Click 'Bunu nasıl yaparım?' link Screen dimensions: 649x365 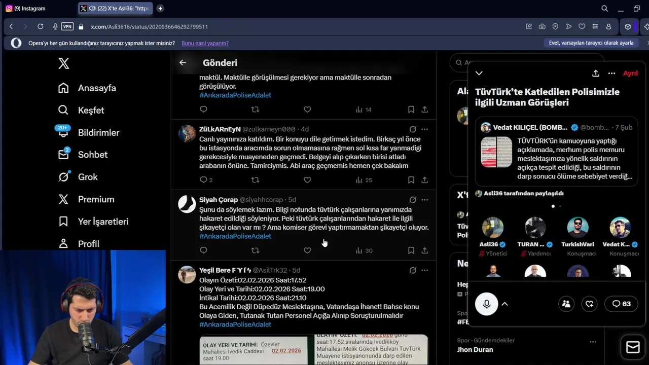coord(205,43)
